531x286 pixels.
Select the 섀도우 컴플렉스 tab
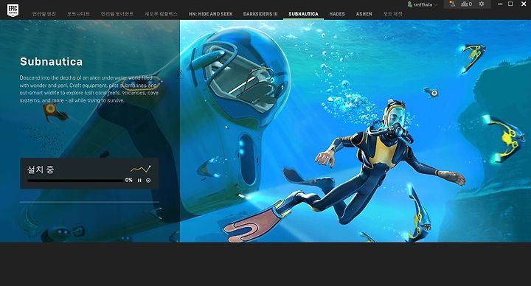tap(162, 14)
